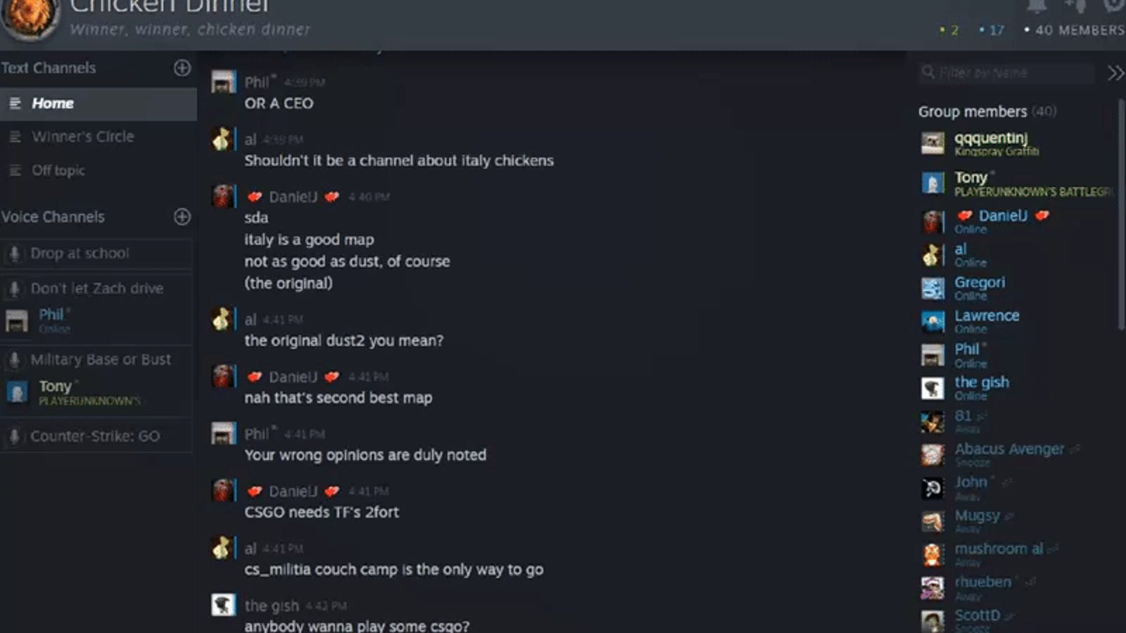Click the members list scrollbar
The width and height of the screenshot is (1126, 633).
1121,213
